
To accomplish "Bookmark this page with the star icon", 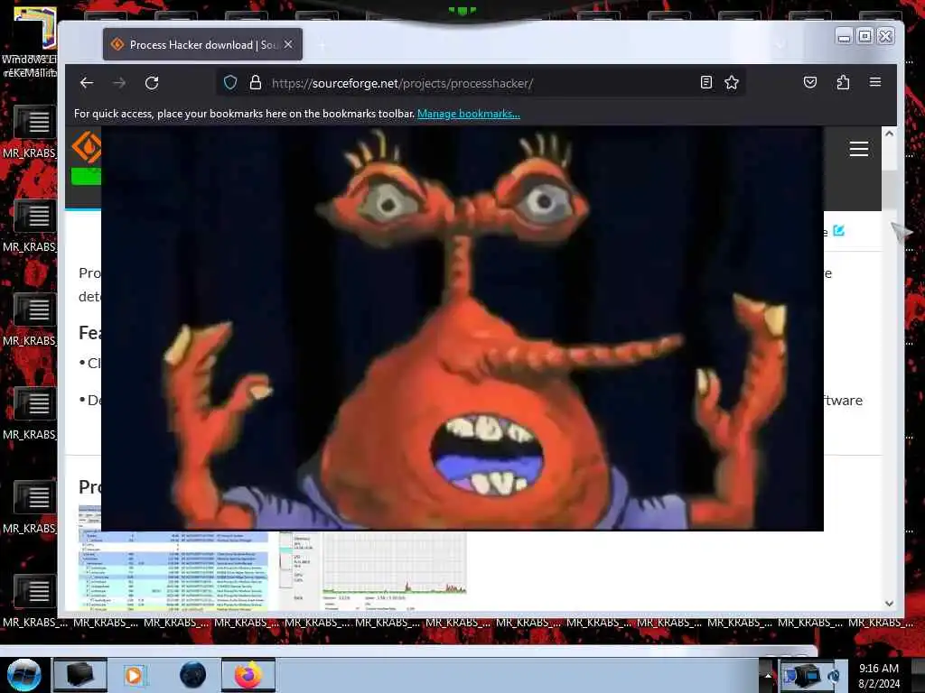I will 732,82.
